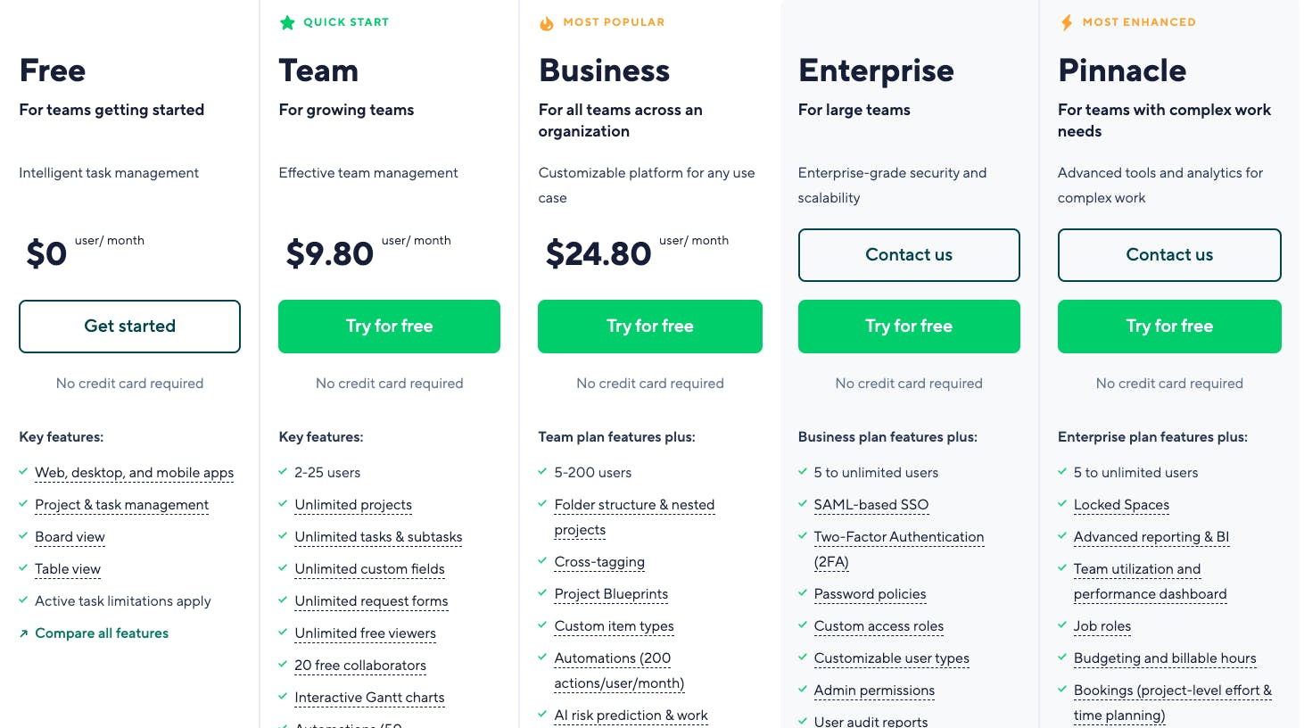
Task: Click the checkmark next to Cross-tagging
Action: click(542, 561)
